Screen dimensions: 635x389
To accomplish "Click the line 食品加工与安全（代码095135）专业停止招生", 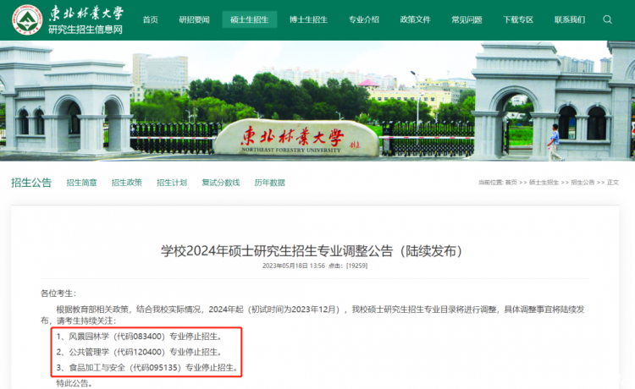I will [153, 368].
